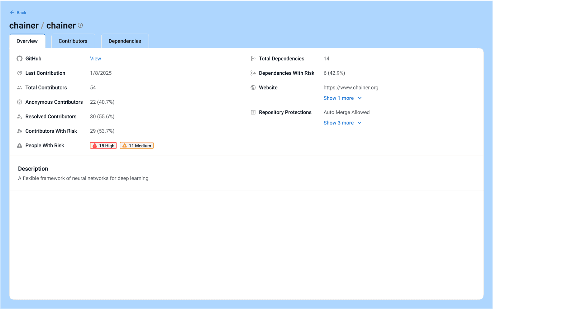Screen dimensions: 568x319
Task: Click the 18 High risk badge
Action: (103, 146)
